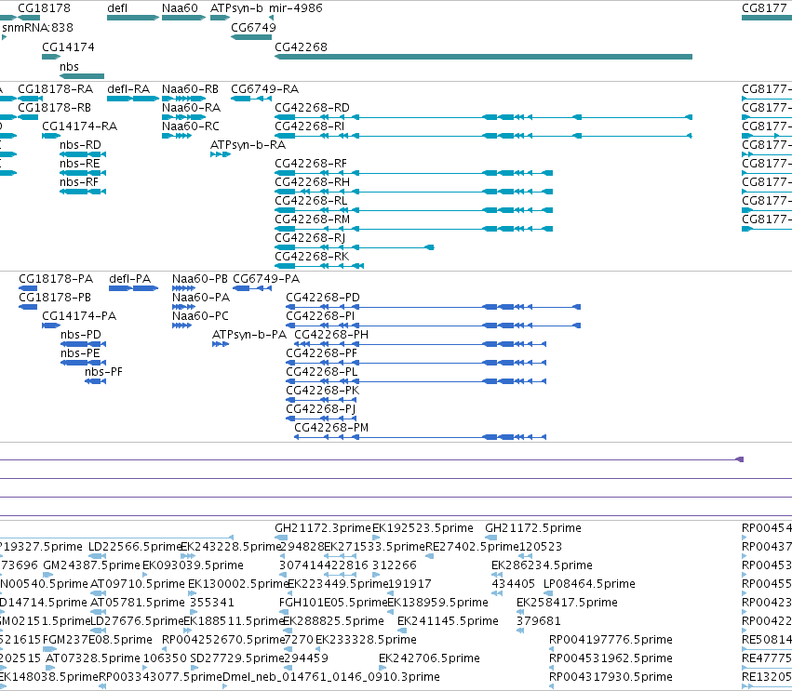Select protein CG42268-PD
792x691 pixels.
[x=323, y=298]
